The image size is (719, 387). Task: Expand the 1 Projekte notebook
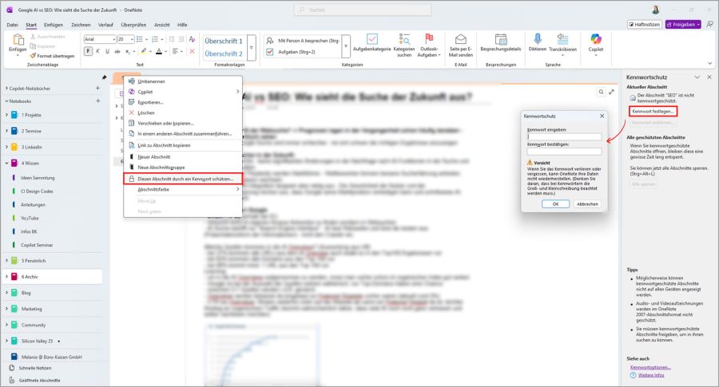coord(6,115)
